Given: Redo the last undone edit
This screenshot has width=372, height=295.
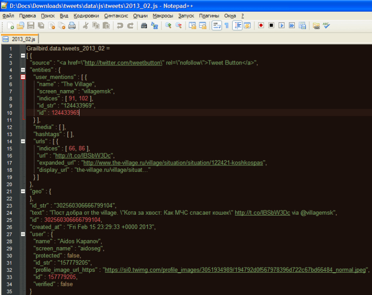Looking at the screenshot, I should pyautogui.click(x=130, y=26).
